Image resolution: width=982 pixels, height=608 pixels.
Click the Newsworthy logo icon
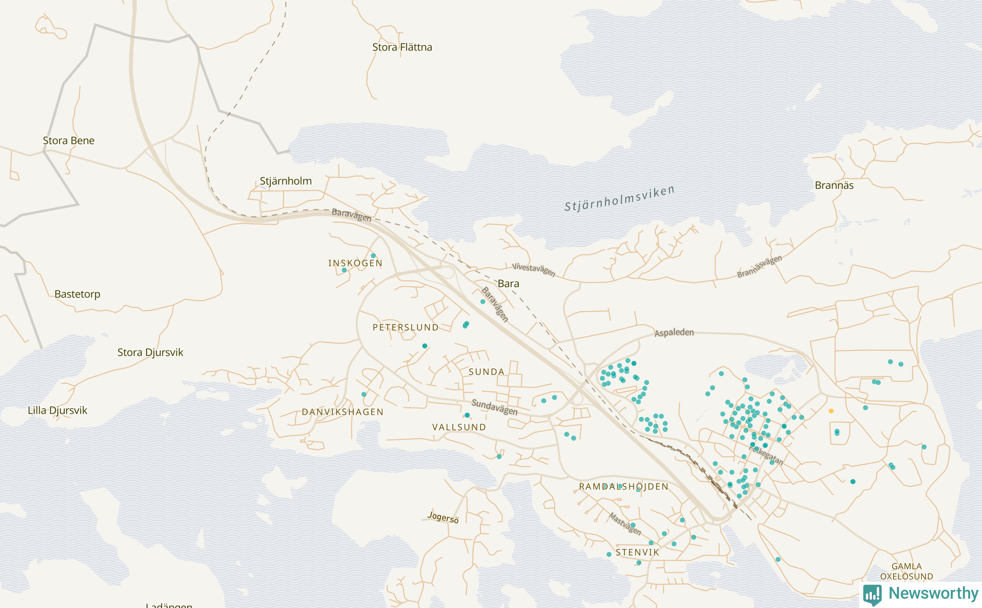pyautogui.click(x=872, y=594)
